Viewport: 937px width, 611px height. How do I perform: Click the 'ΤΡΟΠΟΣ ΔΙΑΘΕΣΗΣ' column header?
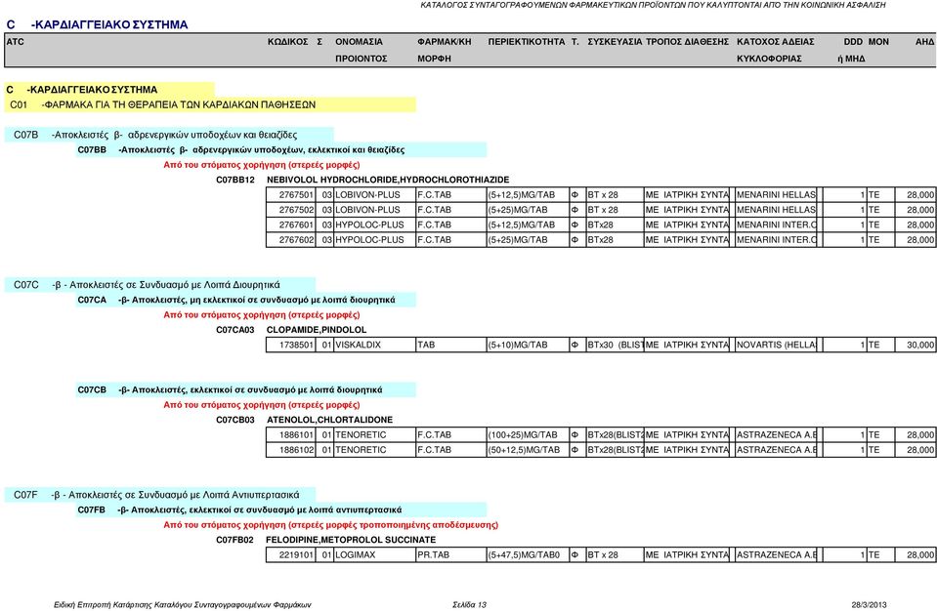[x=687, y=42]
